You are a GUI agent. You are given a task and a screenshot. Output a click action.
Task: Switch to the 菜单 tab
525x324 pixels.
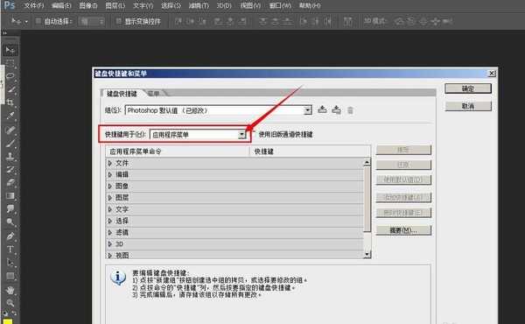coord(154,94)
